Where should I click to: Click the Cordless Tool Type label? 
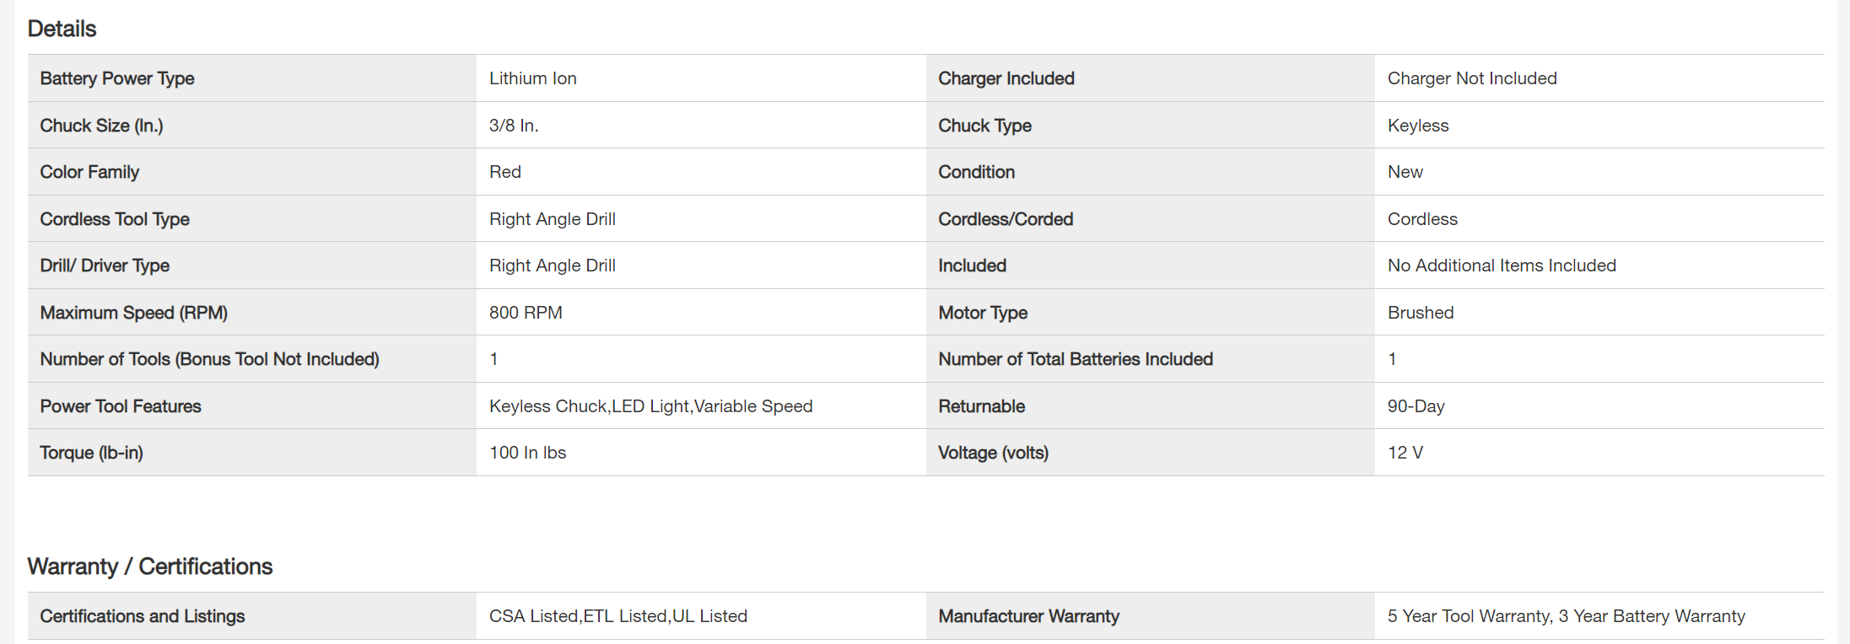click(x=115, y=219)
